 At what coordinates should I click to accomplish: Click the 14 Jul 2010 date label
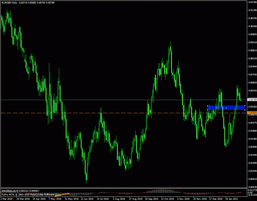[103, 199]
